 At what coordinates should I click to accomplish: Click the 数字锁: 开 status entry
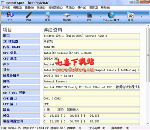point(74,128)
